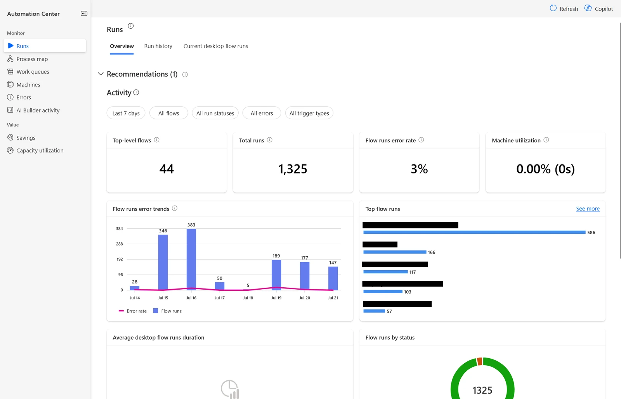
Task: Click the Jul 20 bar showing 177
Action: [x=305, y=276]
